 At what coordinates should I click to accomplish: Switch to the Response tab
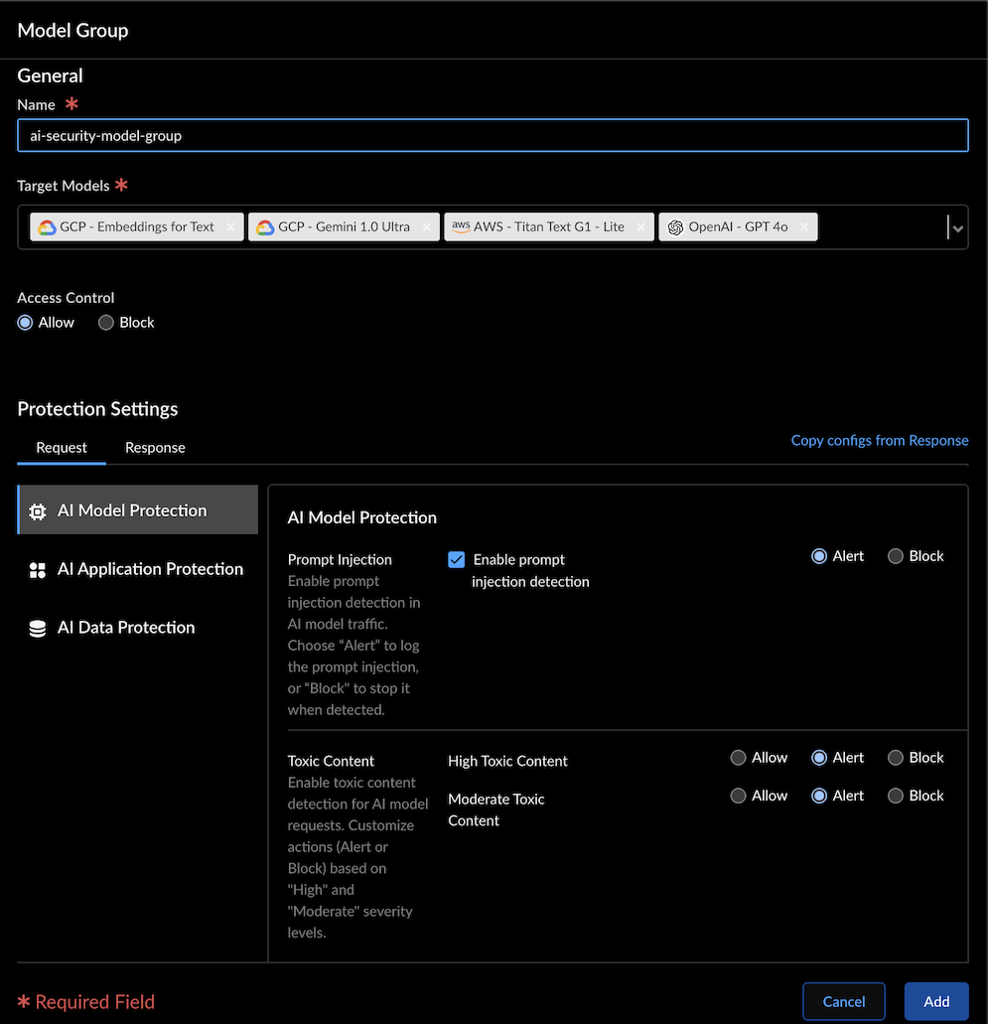pyautogui.click(x=155, y=448)
